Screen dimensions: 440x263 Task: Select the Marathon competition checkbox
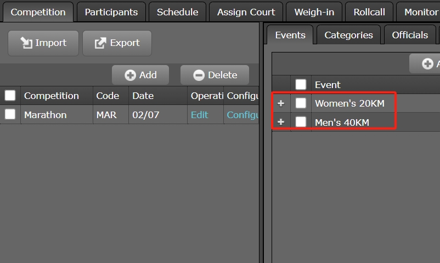click(x=10, y=114)
